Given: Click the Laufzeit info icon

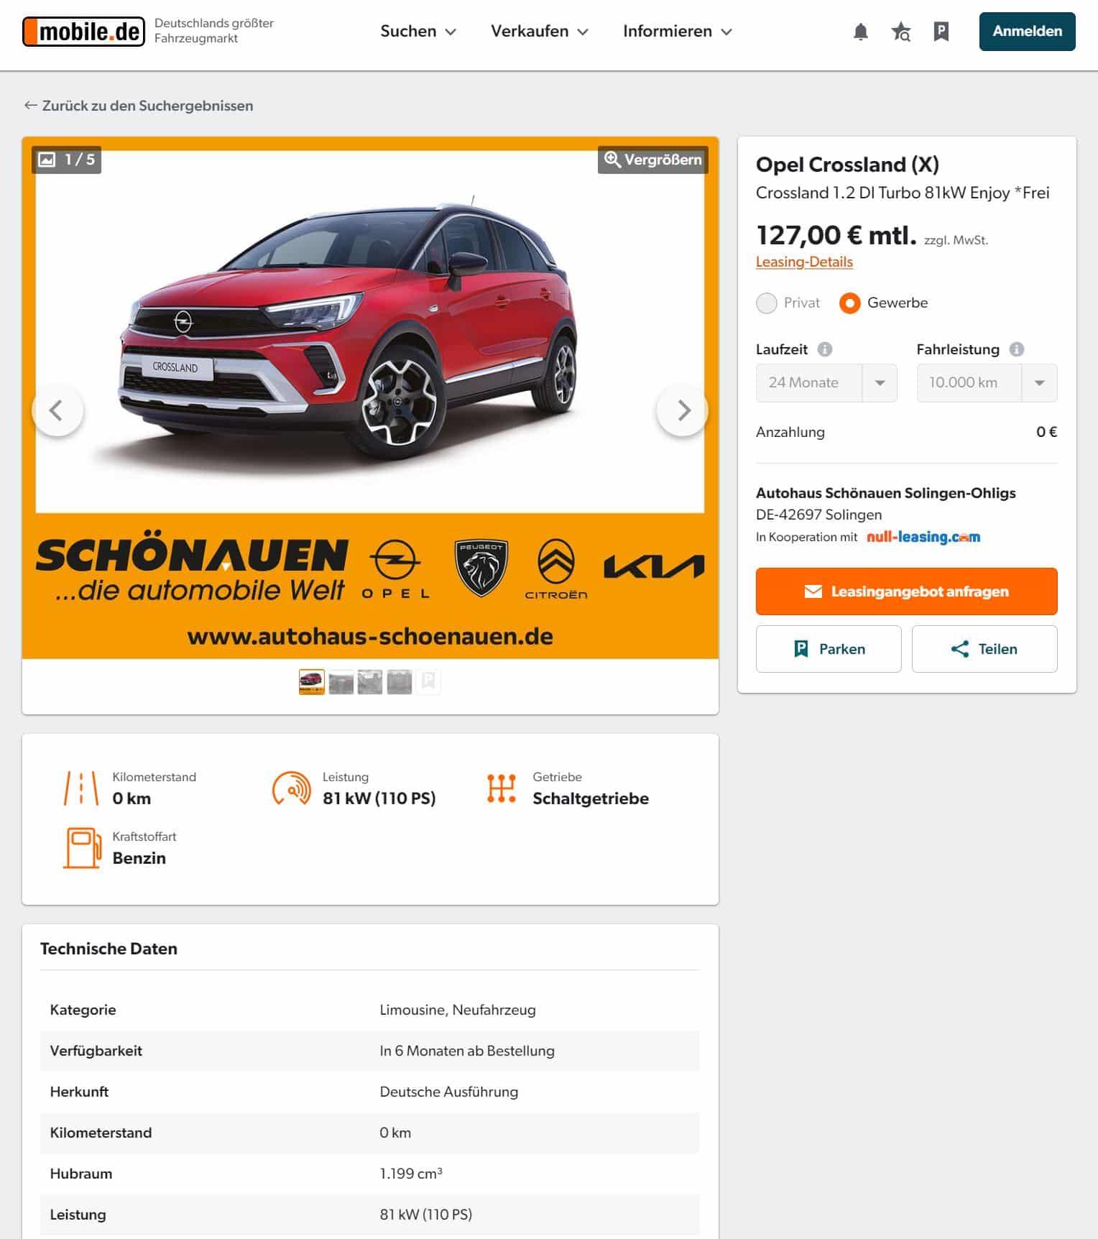Looking at the screenshot, I should tap(825, 349).
